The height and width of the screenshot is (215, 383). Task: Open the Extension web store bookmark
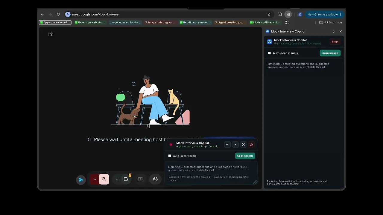(90, 22)
